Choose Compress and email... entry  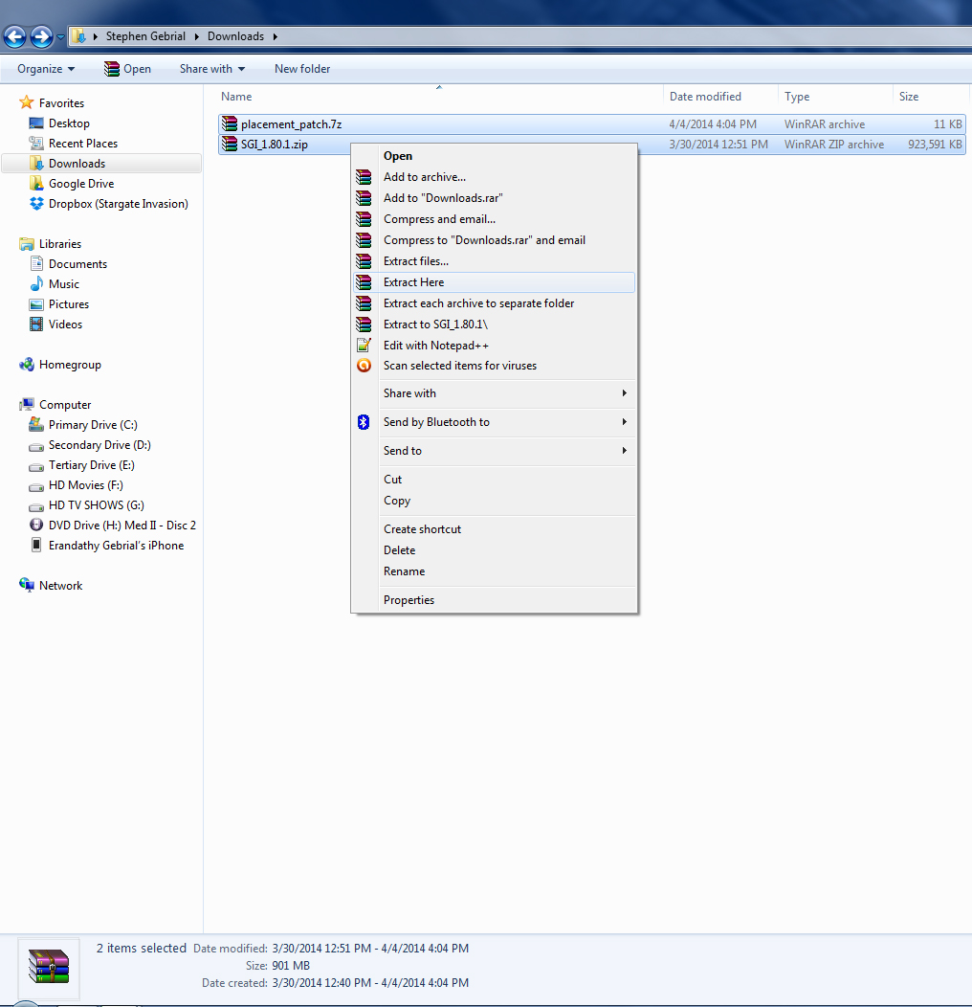pyautogui.click(x=495, y=219)
